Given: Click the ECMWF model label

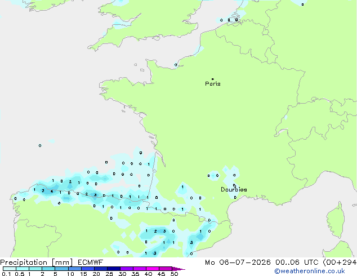Looking at the screenshot, I should (91, 262).
